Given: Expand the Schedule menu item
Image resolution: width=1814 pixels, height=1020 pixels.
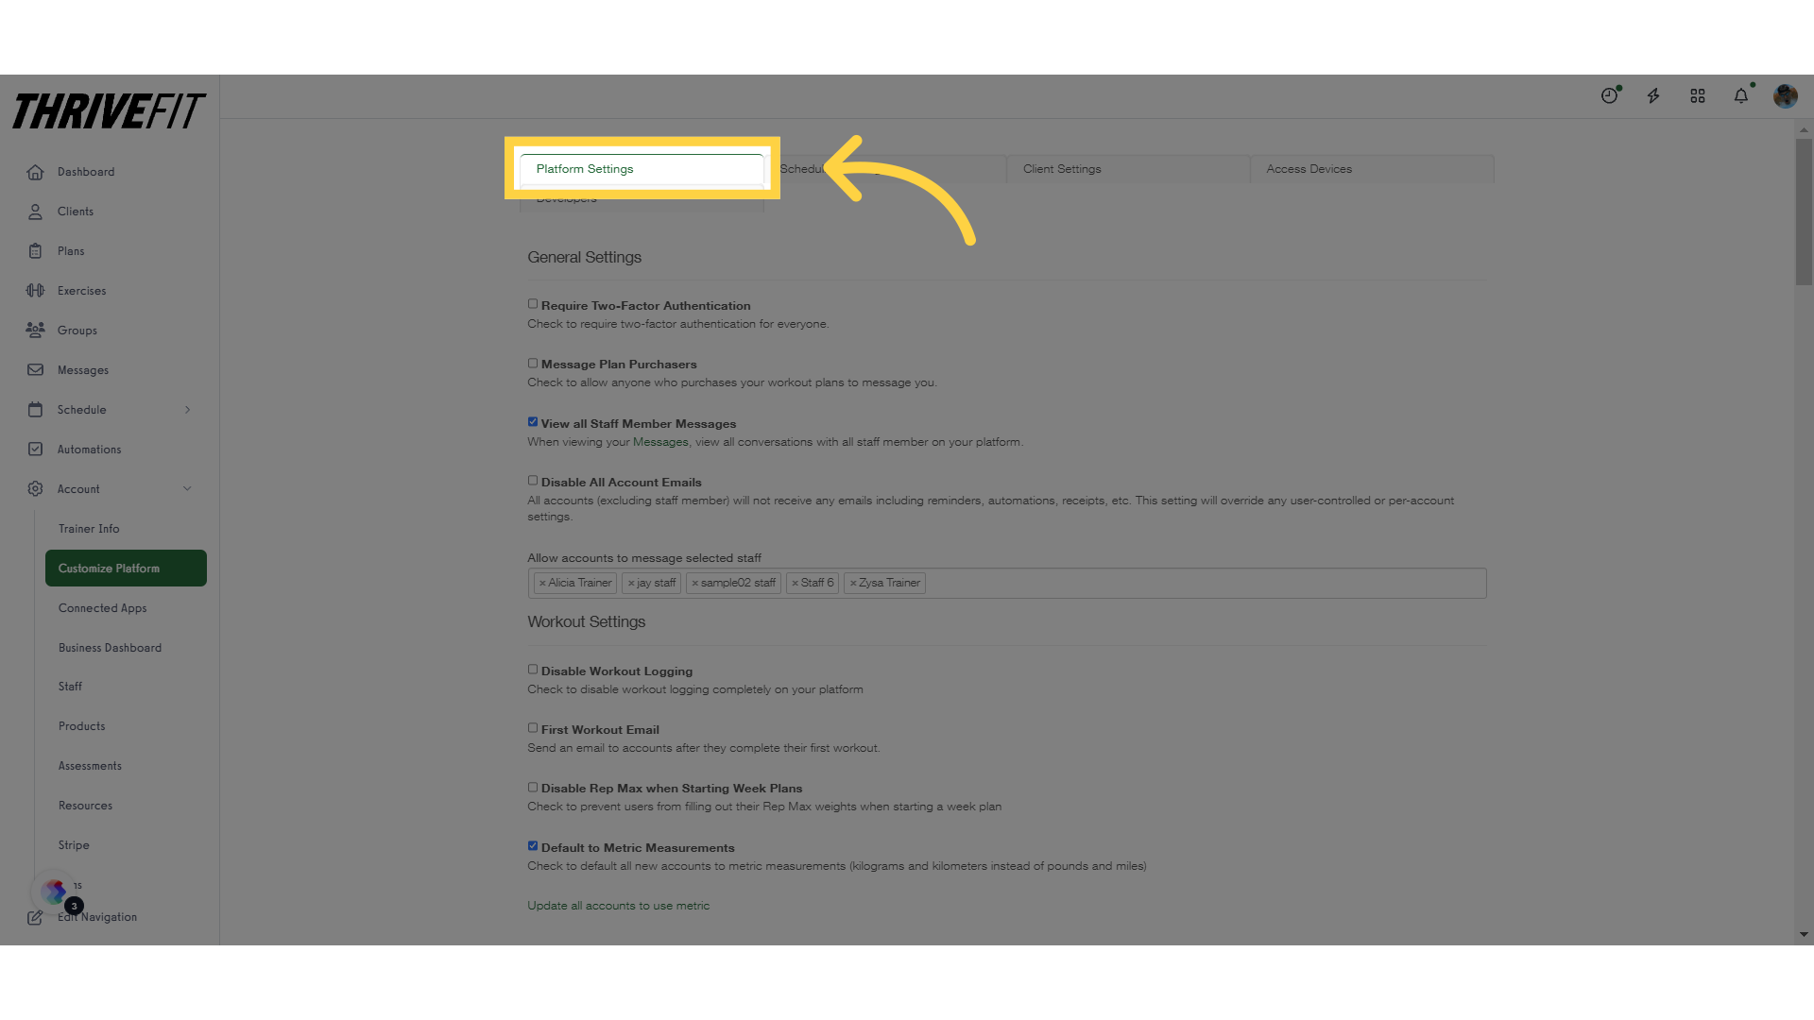Looking at the screenshot, I should pos(187,409).
